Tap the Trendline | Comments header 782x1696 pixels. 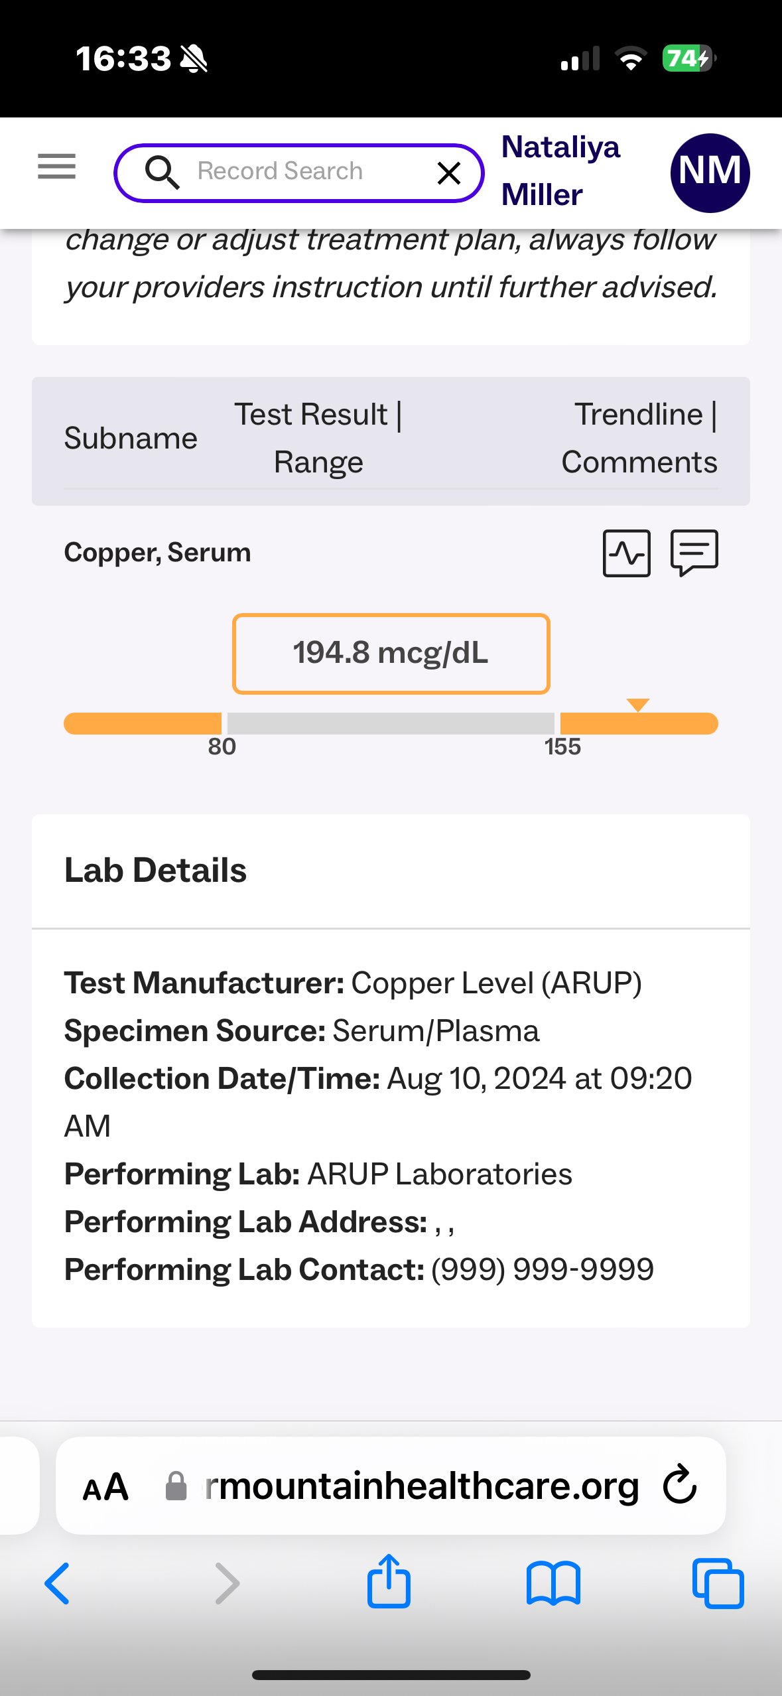[639, 439]
